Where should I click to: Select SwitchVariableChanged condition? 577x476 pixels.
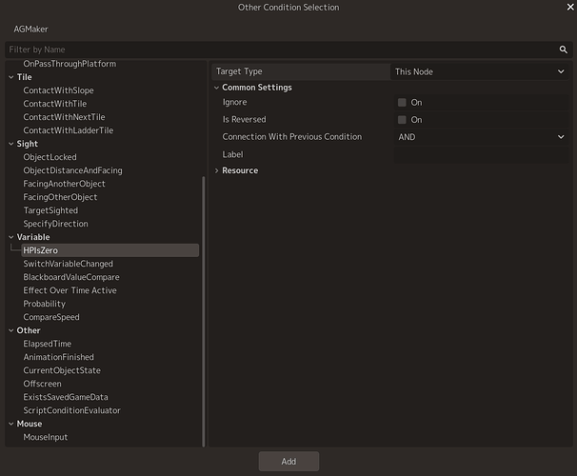tap(68, 264)
